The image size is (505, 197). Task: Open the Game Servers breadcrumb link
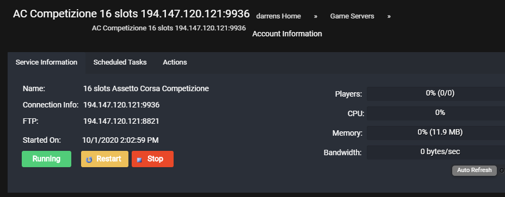[352, 16]
